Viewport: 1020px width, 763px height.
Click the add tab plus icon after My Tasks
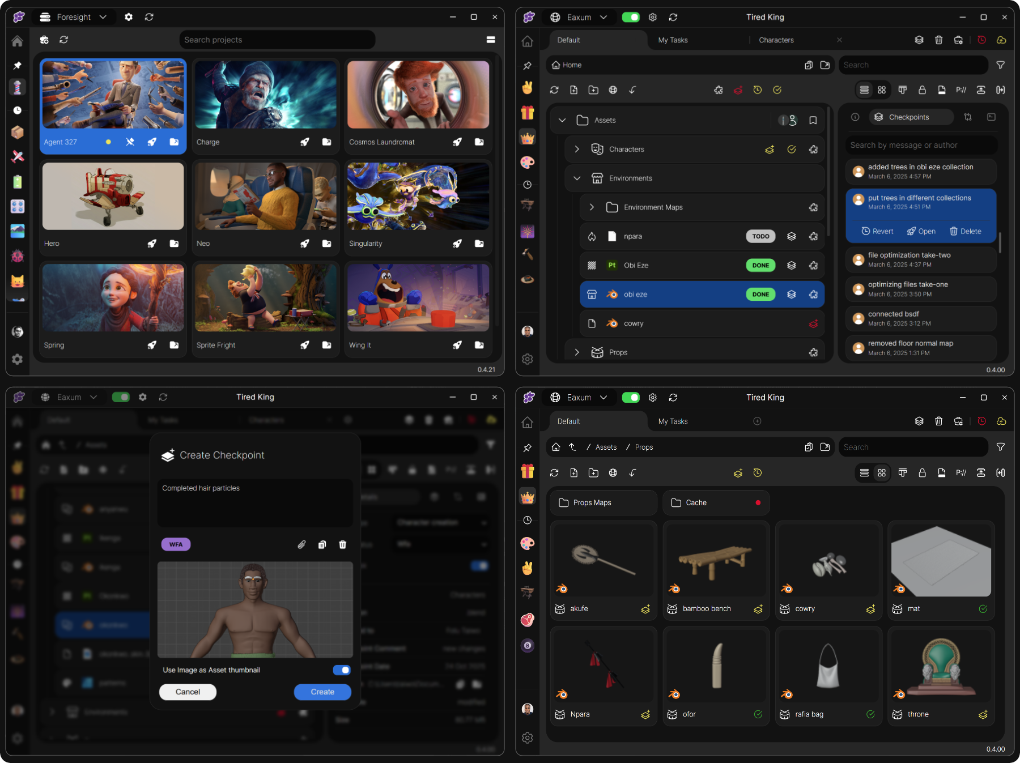pos(757,421)
